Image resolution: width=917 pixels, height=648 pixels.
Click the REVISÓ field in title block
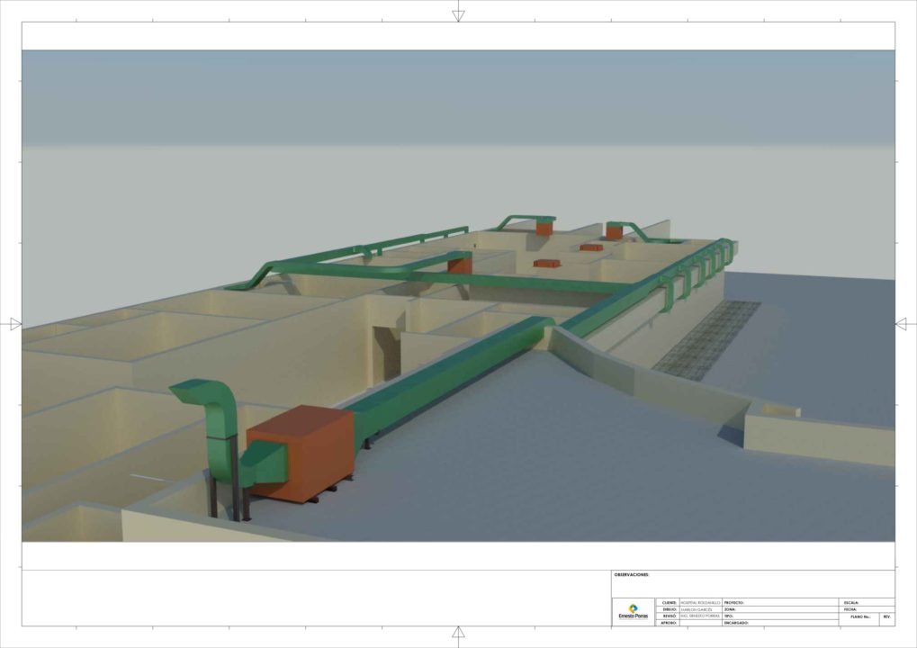(700, 616)
